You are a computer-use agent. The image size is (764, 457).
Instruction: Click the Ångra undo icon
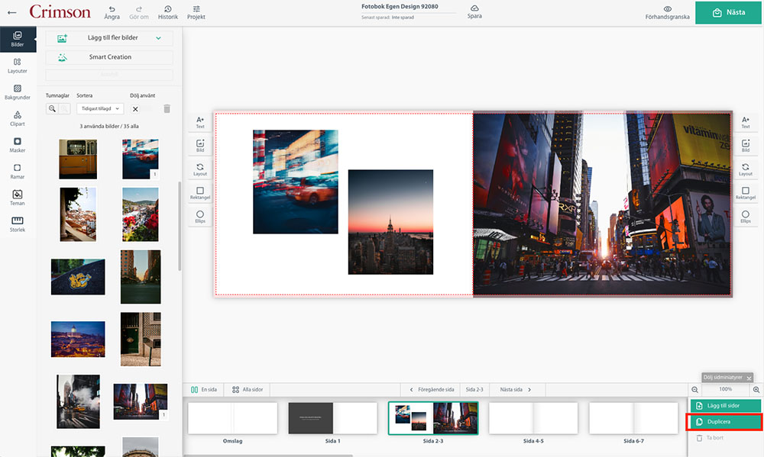(112, 12)
